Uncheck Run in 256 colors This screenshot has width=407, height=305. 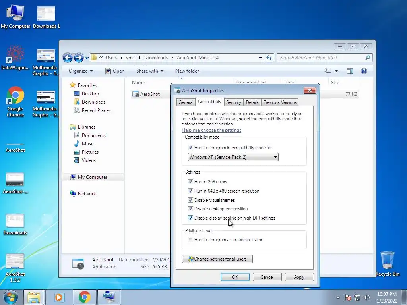point(190,182)
